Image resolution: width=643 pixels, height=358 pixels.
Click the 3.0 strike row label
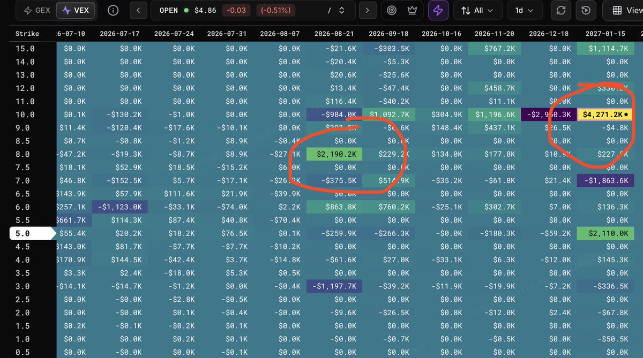23,286
